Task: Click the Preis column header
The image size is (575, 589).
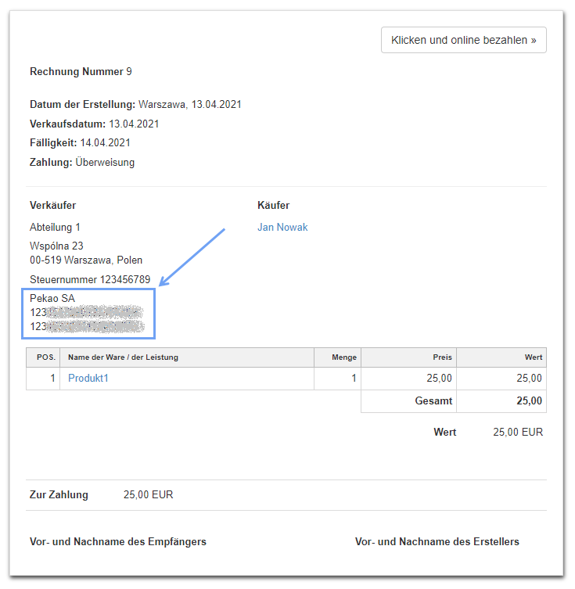Action: click(x=443, y=357)
